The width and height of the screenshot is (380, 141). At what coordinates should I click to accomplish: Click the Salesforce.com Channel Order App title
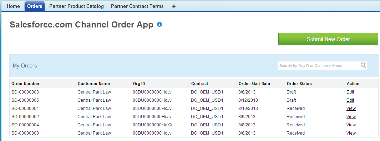point(81,25)
